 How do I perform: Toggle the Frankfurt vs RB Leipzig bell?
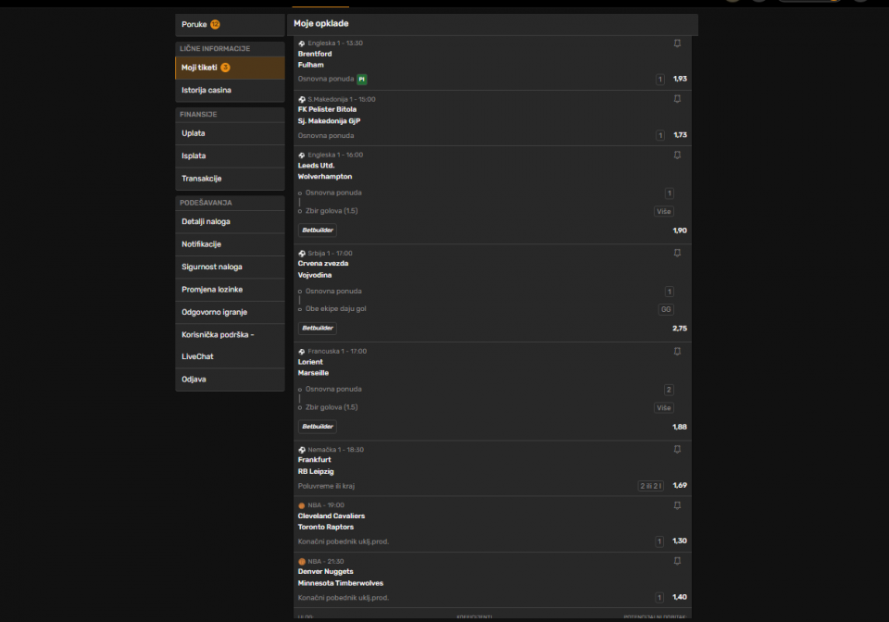pyautogui.click(x=677, y=449)
